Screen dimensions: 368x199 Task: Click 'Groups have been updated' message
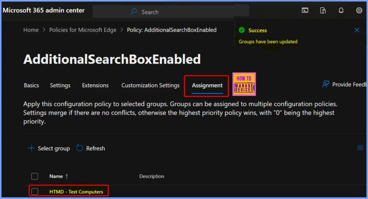click(268, 42)
